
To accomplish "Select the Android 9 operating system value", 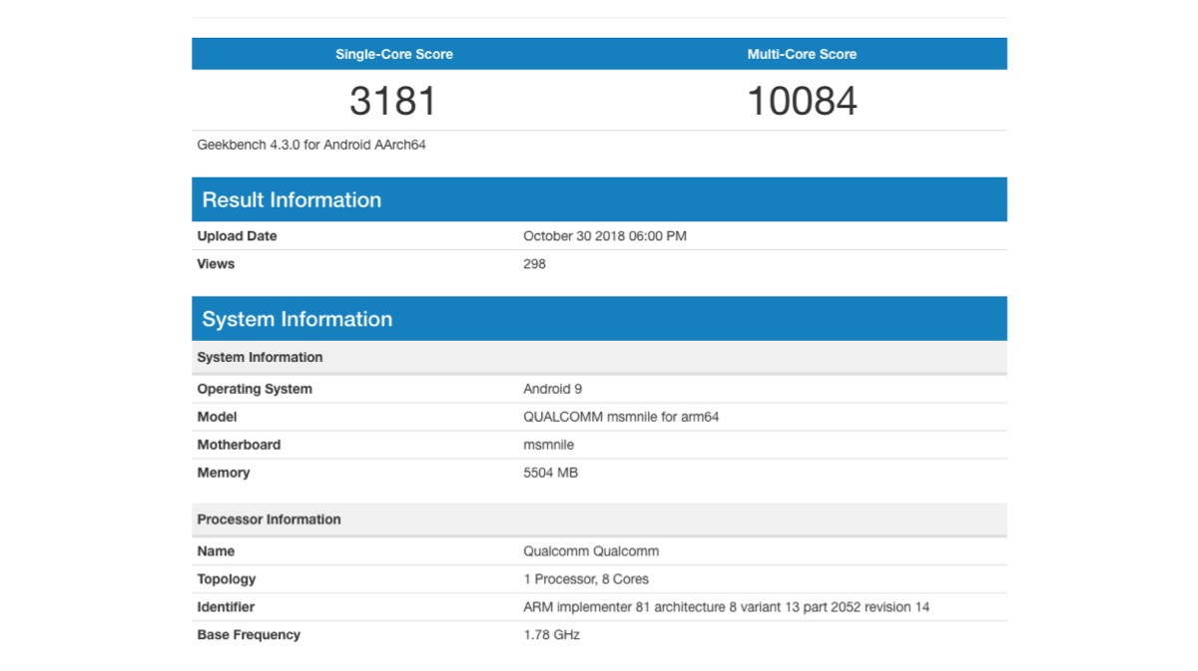I will 552,389.
